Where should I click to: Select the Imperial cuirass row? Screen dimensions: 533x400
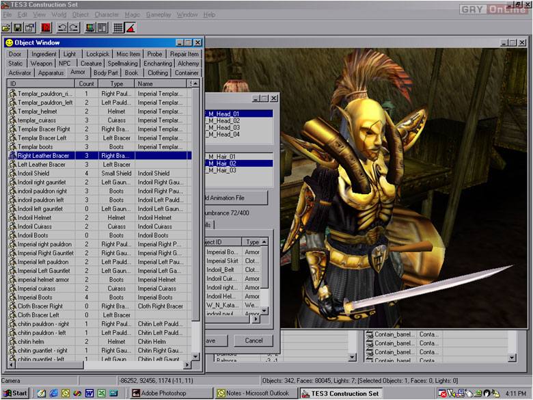click(x=100, y=288)
